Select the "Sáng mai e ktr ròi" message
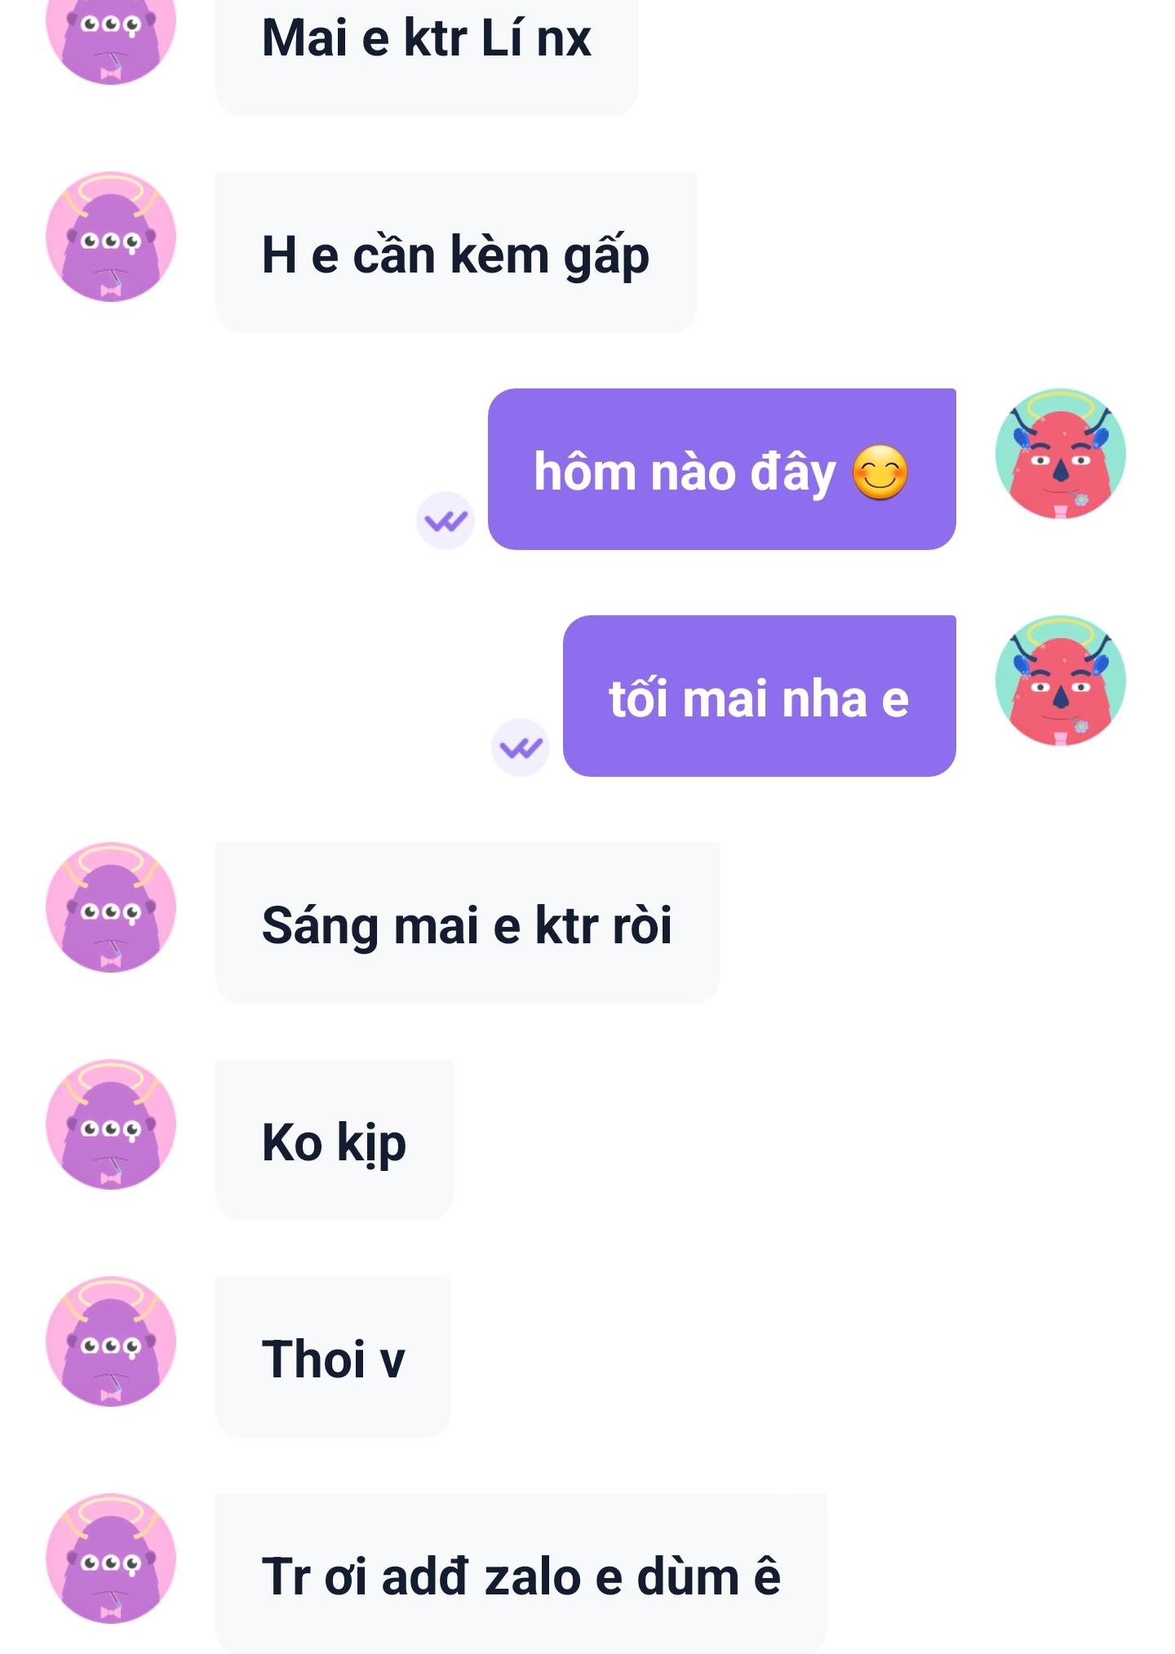 pyautogui.click(x=467, y=924)
